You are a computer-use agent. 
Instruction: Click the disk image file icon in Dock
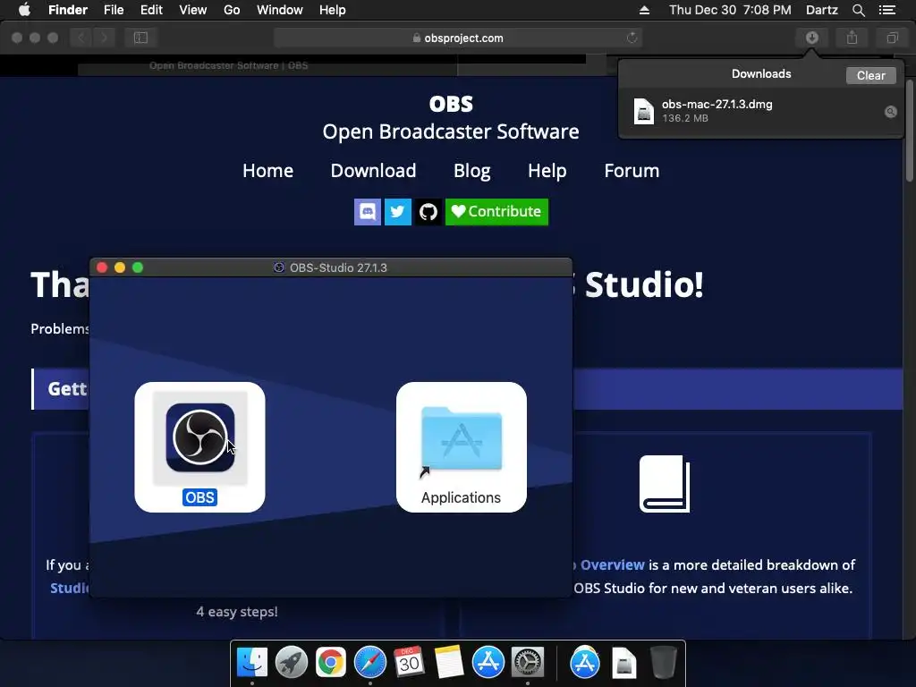click(x=623, y=663)
